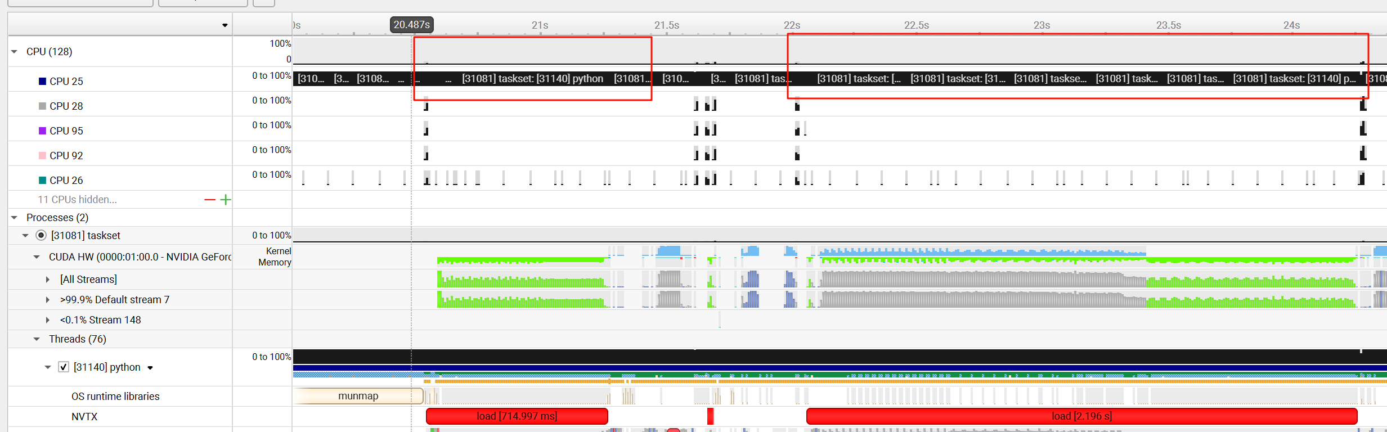Open the dropdown arrow next to [31140] python
The height and width of the screenshot is (432, 1387).
pos(150,368)
